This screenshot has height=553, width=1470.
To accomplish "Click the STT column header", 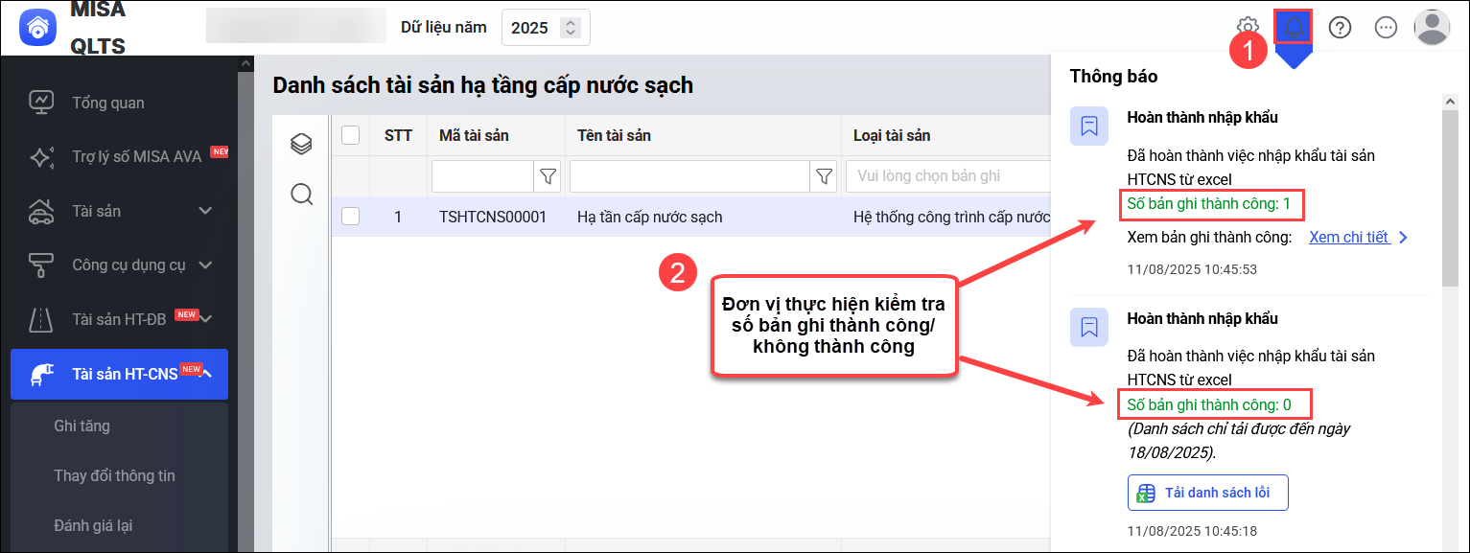I will pyautogui.click(x=398, y=135).
